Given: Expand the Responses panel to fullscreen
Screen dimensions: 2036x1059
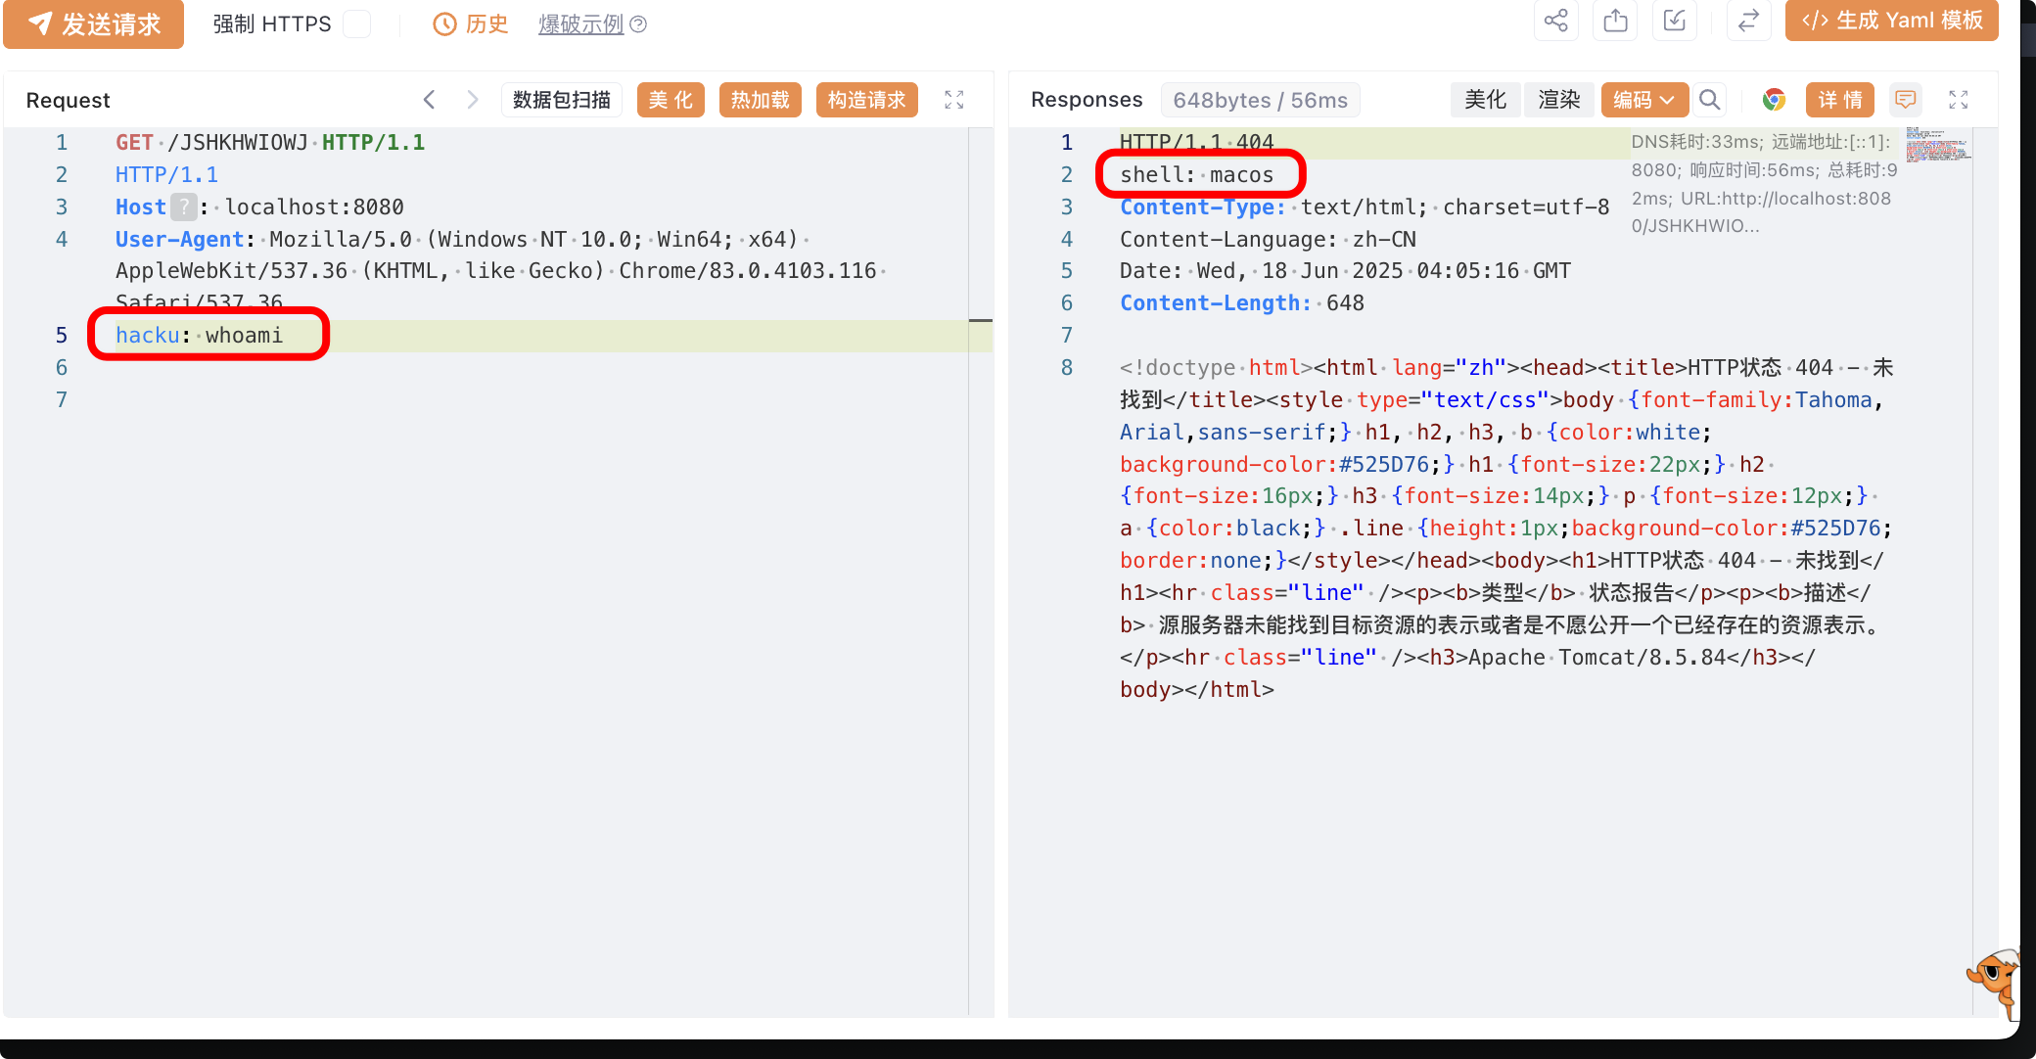Looking at the screenshot, I should (1959, 100).
